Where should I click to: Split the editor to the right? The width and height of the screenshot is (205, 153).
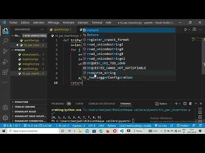click(194, 29)
